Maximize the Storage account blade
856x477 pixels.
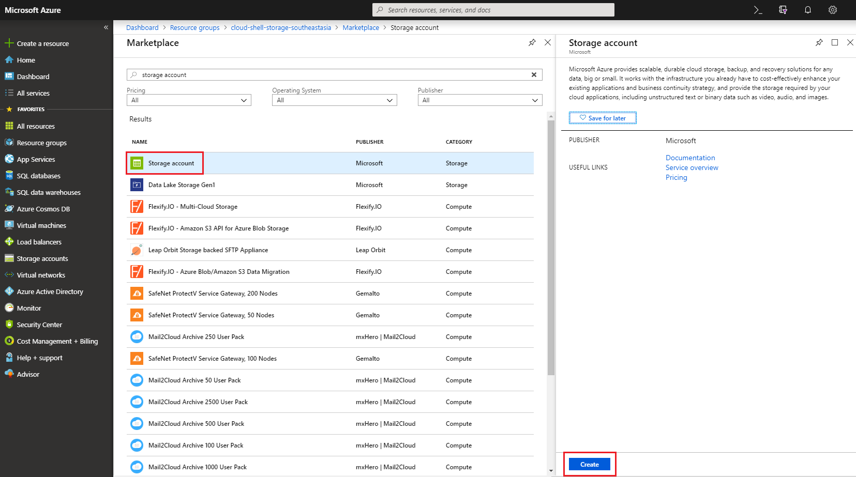tap(834, 42)
